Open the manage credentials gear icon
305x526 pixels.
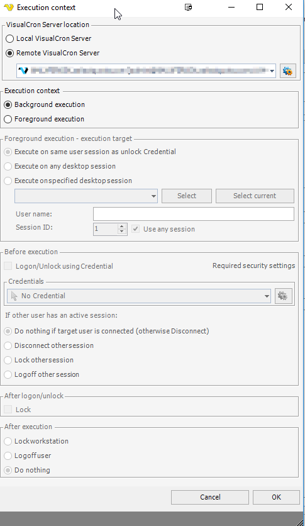point(283,296)
